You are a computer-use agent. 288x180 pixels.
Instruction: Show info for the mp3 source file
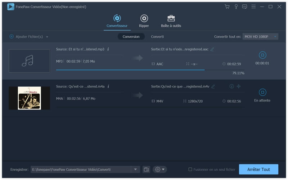pyautogui.click(x=108, y=49)
